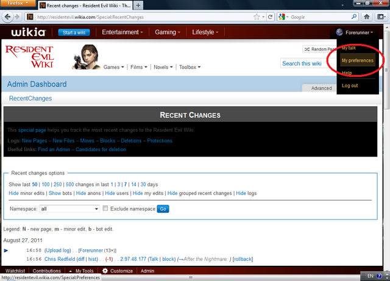
Task: Open the bookmarks toolbar icon
Action: [381, 17]
